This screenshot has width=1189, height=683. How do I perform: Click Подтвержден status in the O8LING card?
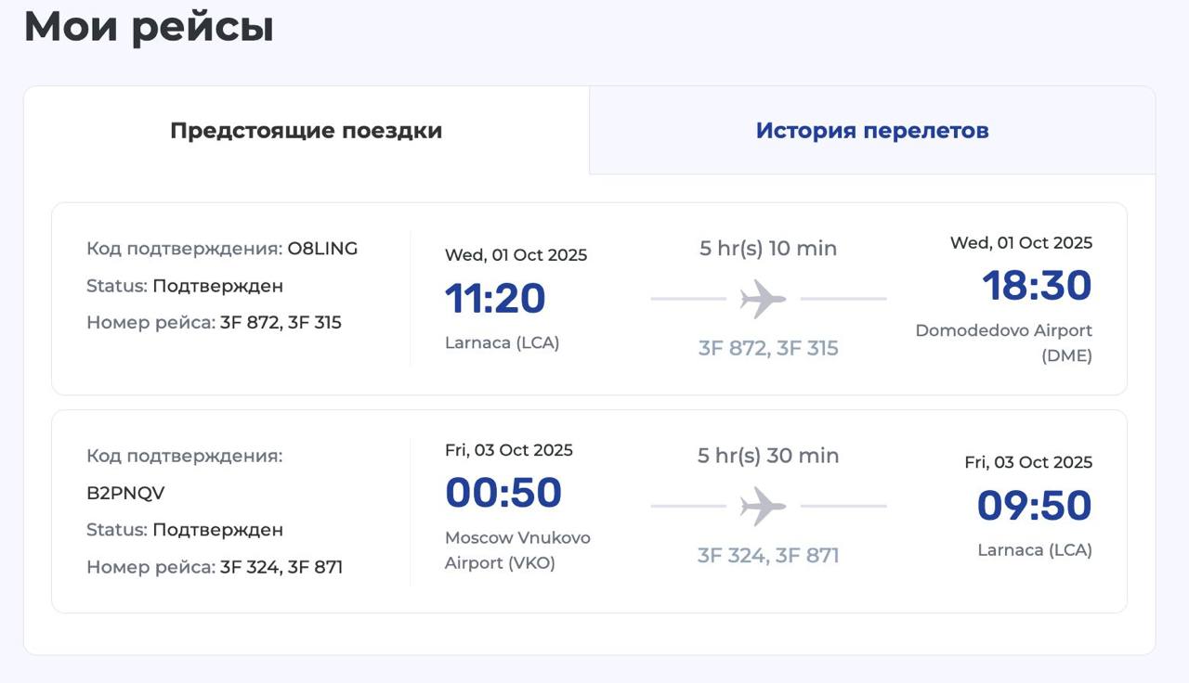pyautogui.click(x=217, y=286)
